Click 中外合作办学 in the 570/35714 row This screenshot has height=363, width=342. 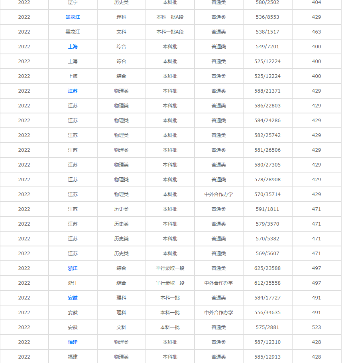coord(218,194)
